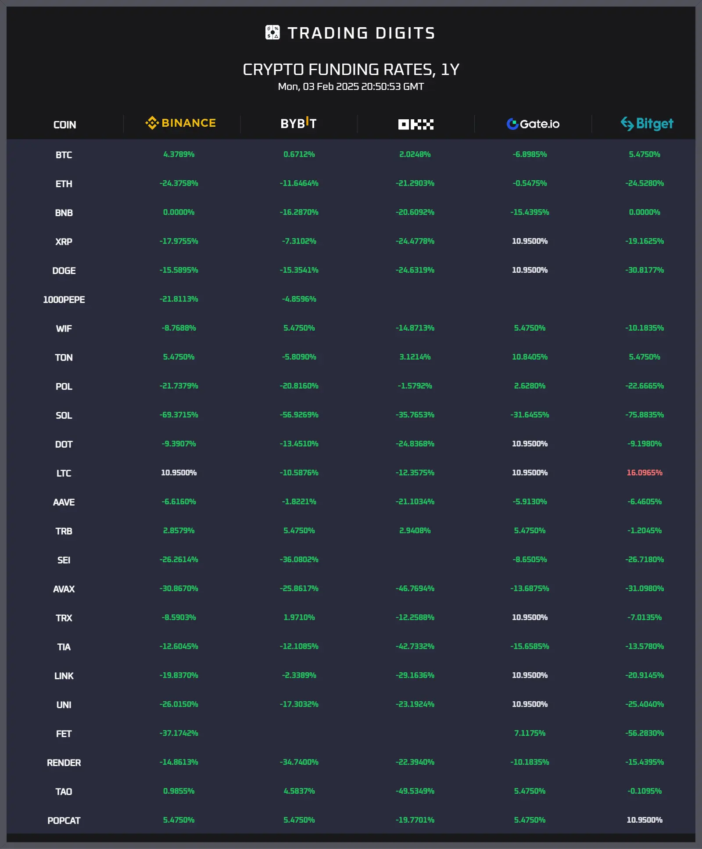Click DOGE Bitget rate -30.8177%
The height and width of the screenshot is (849, 702).
(x=645, y=270)
